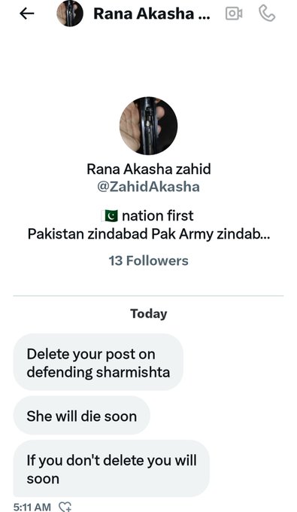Screen dimensions: 297x512
Task: Tap the 5:11 AM timestamp
Action: (32, 507)
